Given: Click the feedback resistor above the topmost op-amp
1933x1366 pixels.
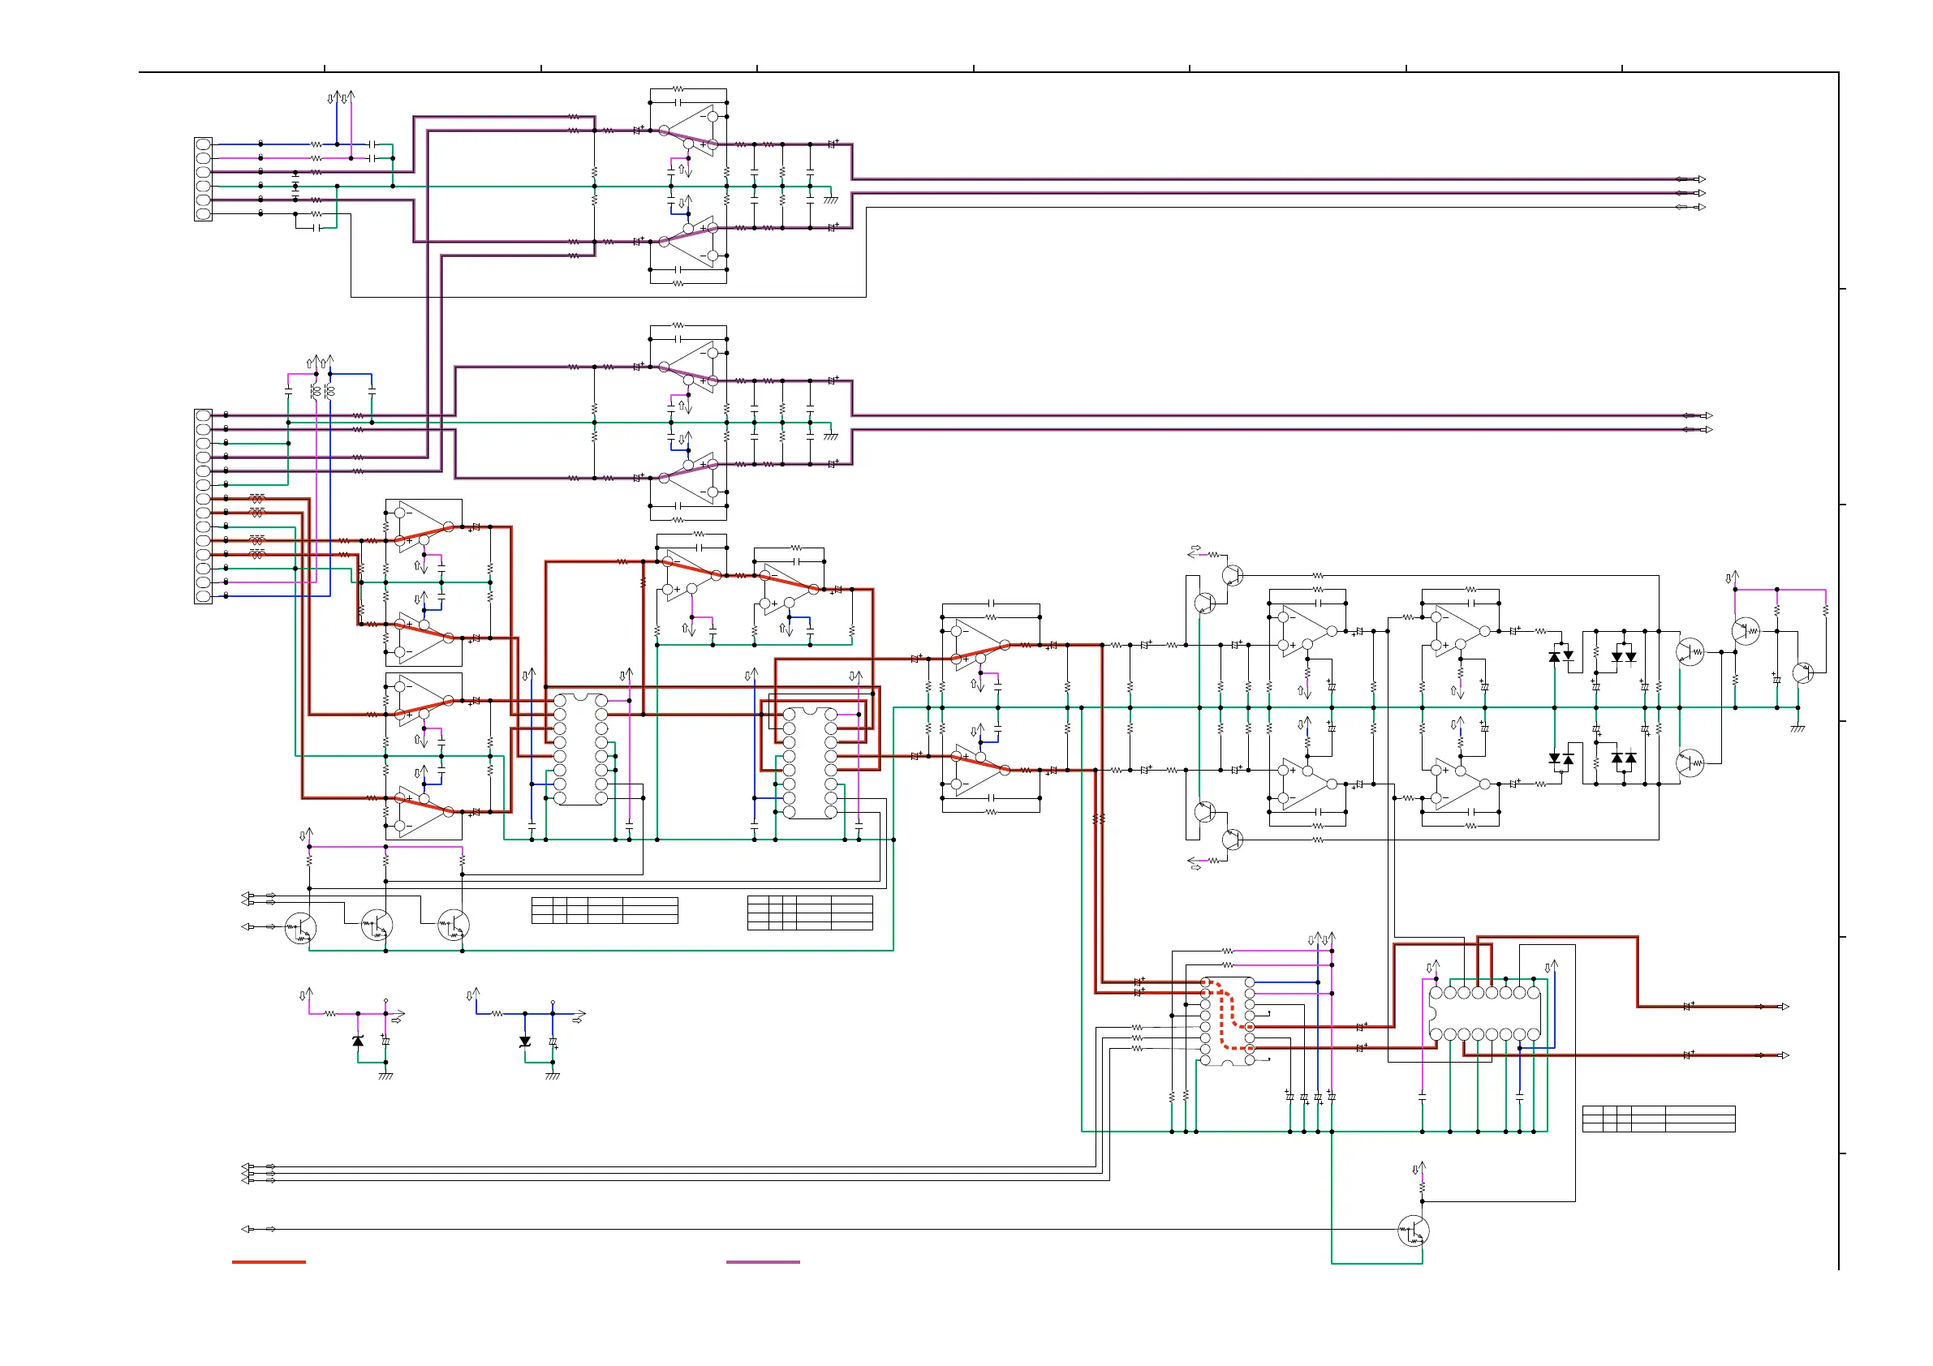Looking at the screenshot, I should click(x=678, y=88).
